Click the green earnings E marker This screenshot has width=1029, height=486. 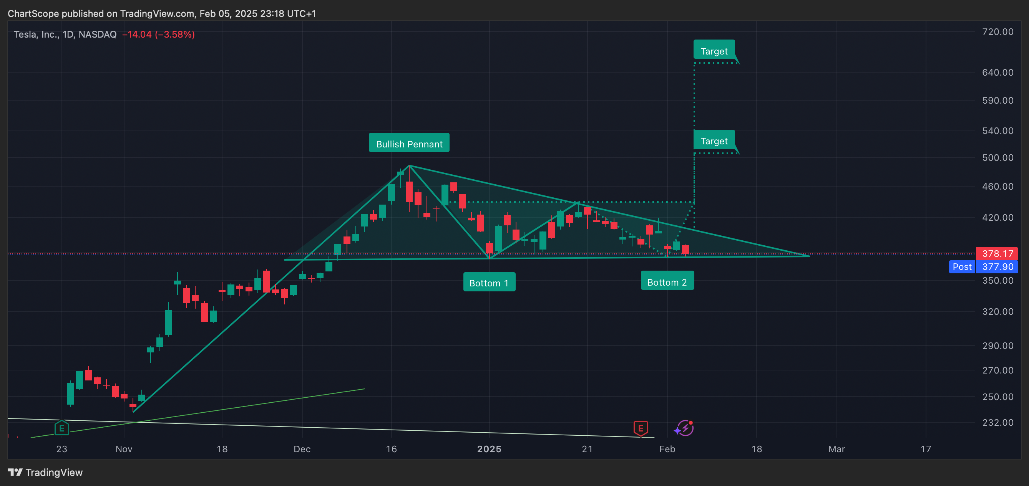pos(61,428)
